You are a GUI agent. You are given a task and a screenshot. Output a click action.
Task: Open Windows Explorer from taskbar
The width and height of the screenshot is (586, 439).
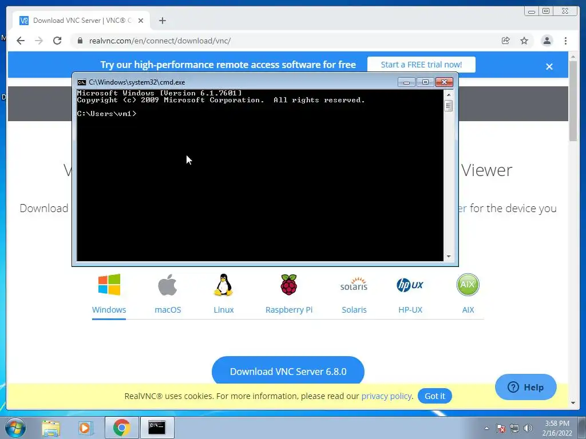tap(51, 428)
